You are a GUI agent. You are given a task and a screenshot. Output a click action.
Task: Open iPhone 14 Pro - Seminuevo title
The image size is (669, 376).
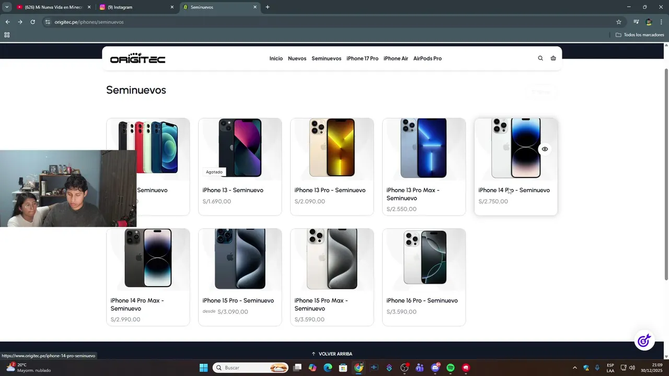[514, 190]
